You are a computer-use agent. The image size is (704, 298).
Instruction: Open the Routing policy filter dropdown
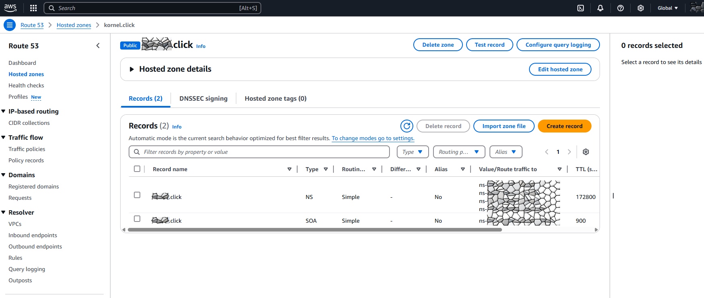[x=459, y=152]
